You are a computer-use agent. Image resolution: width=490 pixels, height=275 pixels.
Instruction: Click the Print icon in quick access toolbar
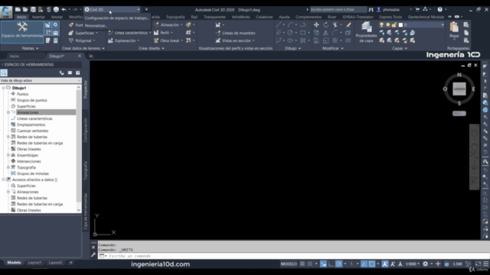click(56, 10)
